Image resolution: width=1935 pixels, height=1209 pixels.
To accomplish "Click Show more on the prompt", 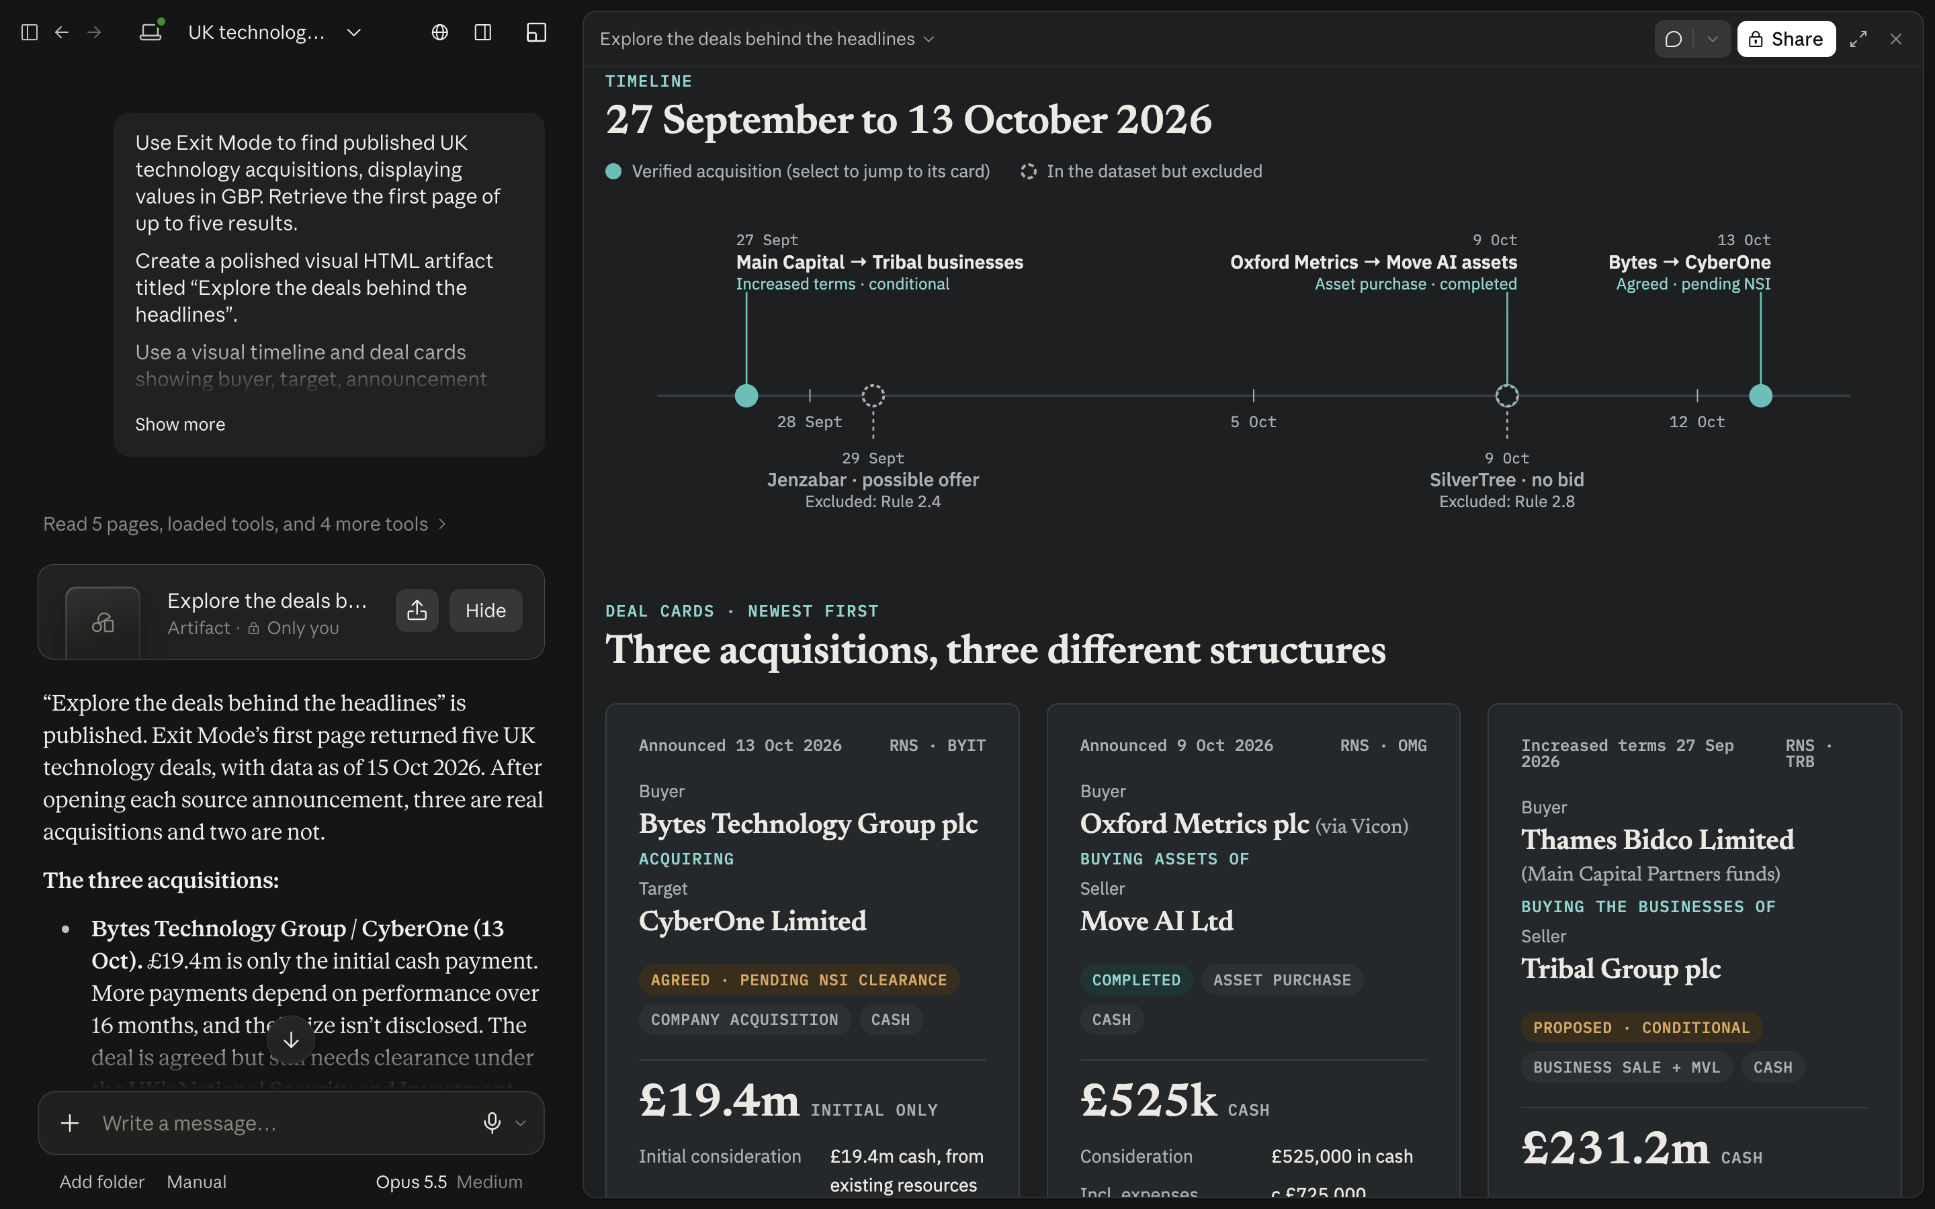I will [180, 424].
